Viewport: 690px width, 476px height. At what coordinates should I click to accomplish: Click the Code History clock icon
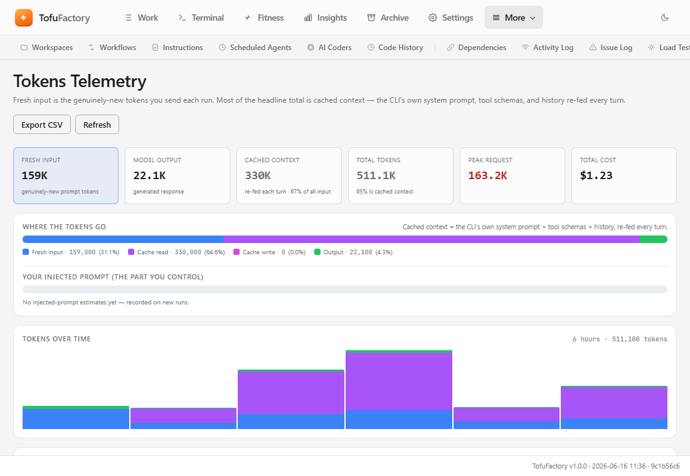[x=371, y=48]
